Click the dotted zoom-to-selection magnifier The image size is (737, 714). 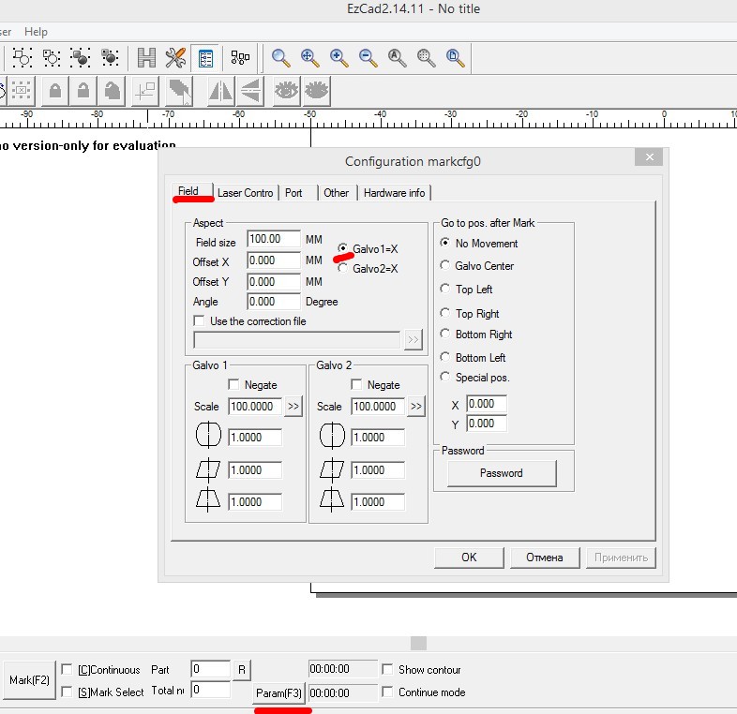[x=427, y=58]
